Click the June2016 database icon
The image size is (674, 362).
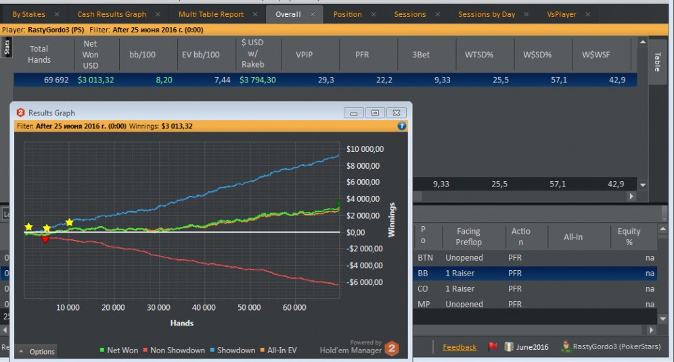pyautogui.click(x=509, y=347)
